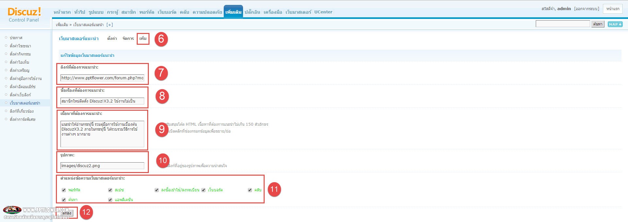Open the MAP navigation button
Image resolution: width=628 pixels, height=222 pixels.
coord(615,24)
